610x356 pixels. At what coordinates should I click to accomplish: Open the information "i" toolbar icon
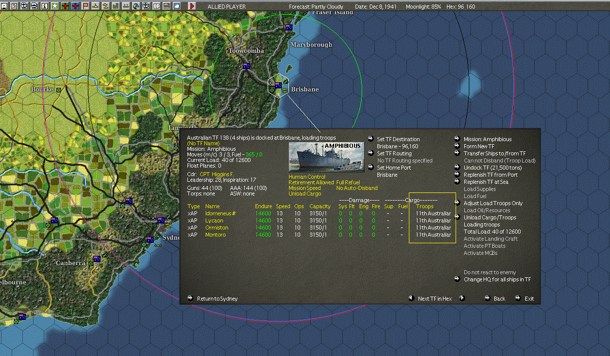coord(44,6)
